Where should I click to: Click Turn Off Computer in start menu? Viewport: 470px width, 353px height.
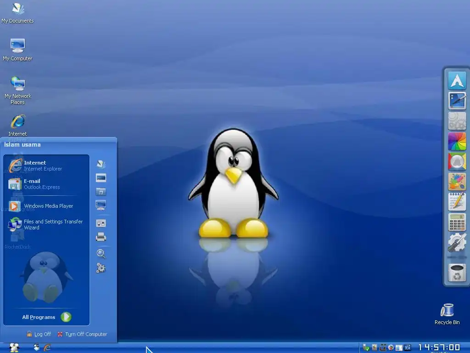pyautogui.click(x=82, y=334)
